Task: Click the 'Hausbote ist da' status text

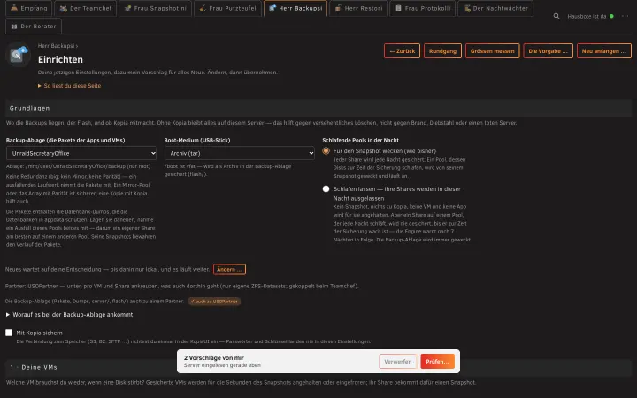Action: pyautogui.click(x=587, y=16)
